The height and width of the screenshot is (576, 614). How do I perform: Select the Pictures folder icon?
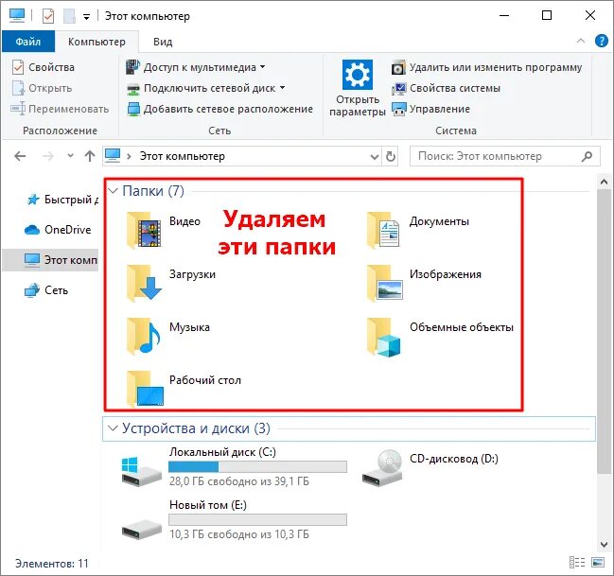point(384,283)
